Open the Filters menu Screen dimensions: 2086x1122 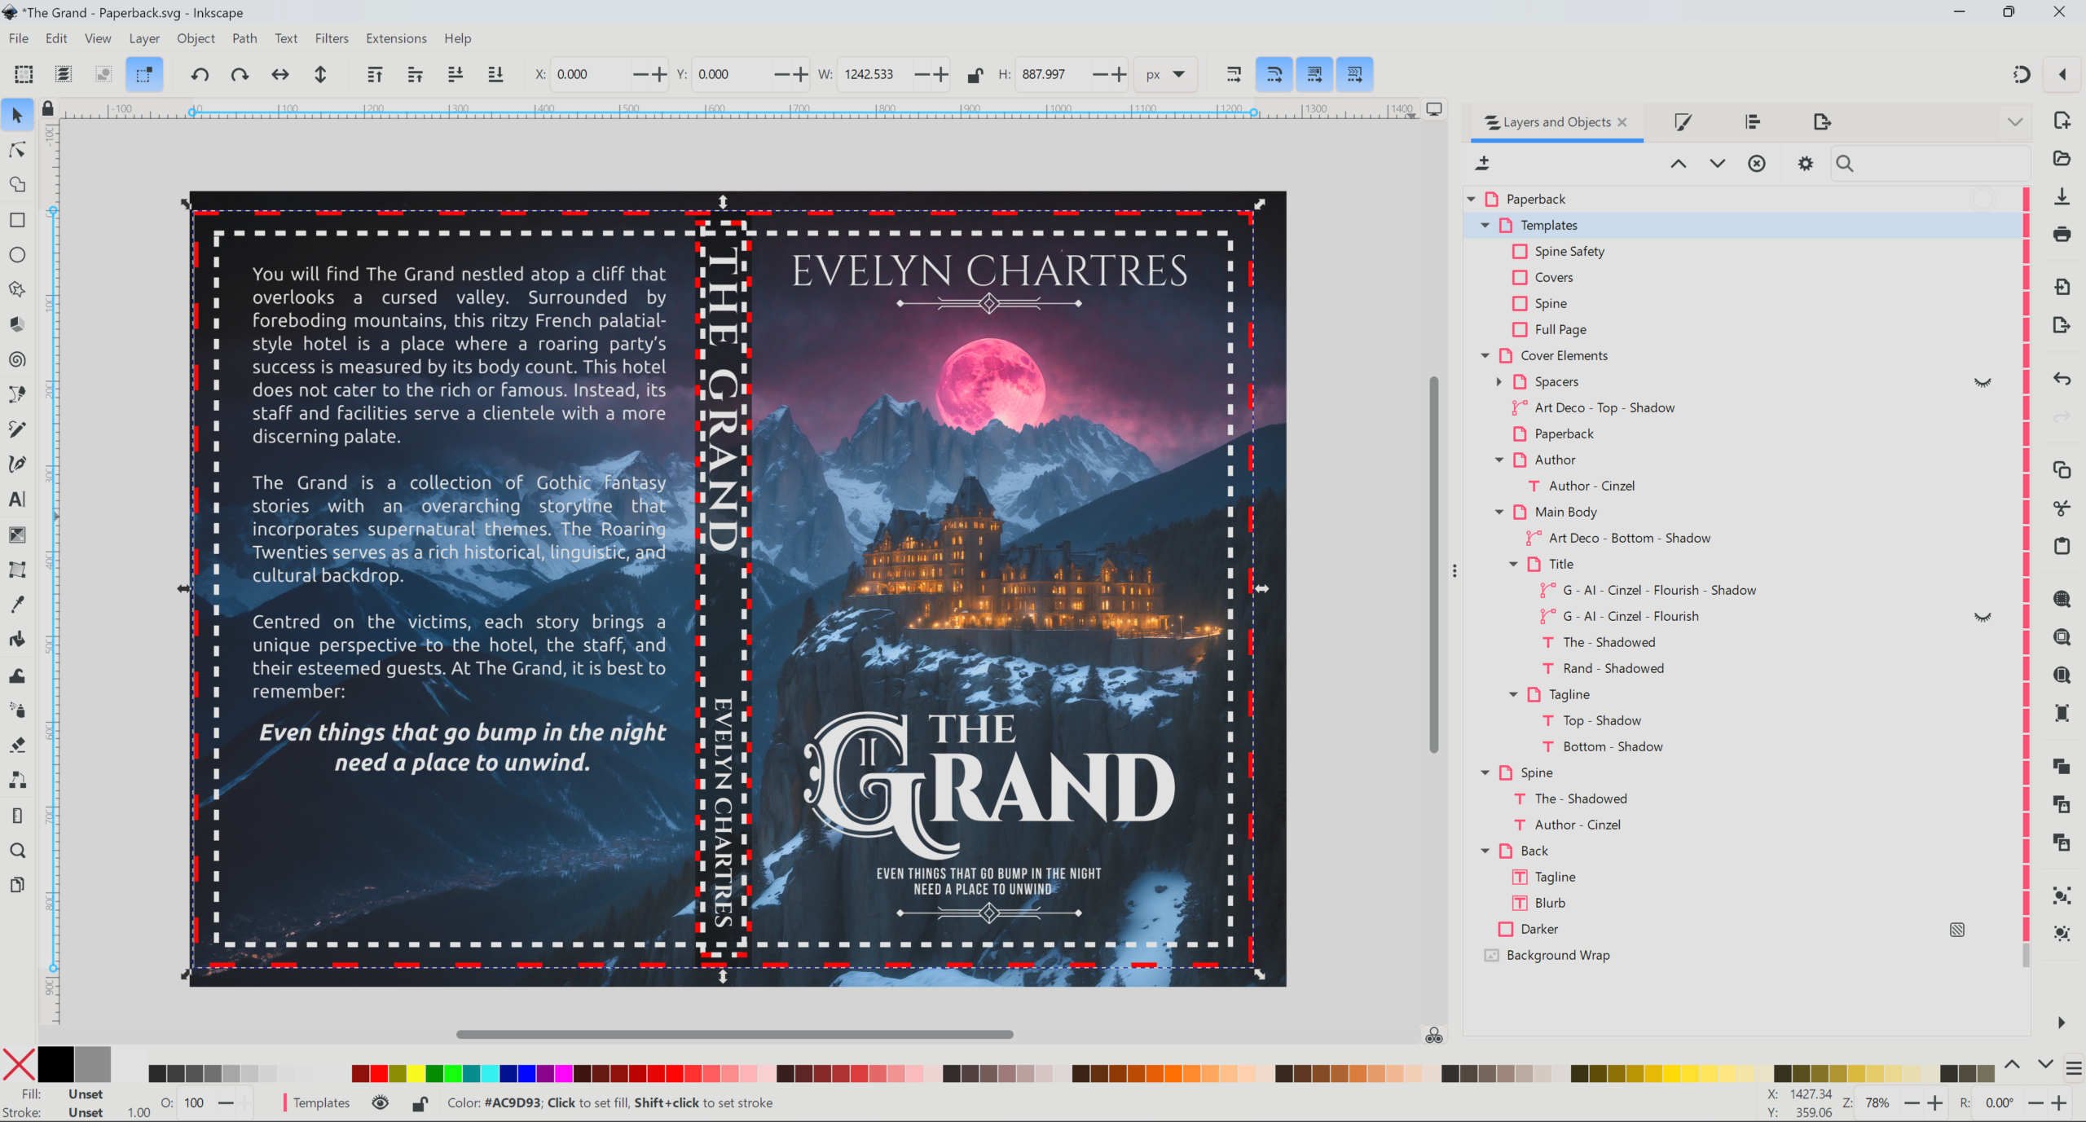point(331,38)
